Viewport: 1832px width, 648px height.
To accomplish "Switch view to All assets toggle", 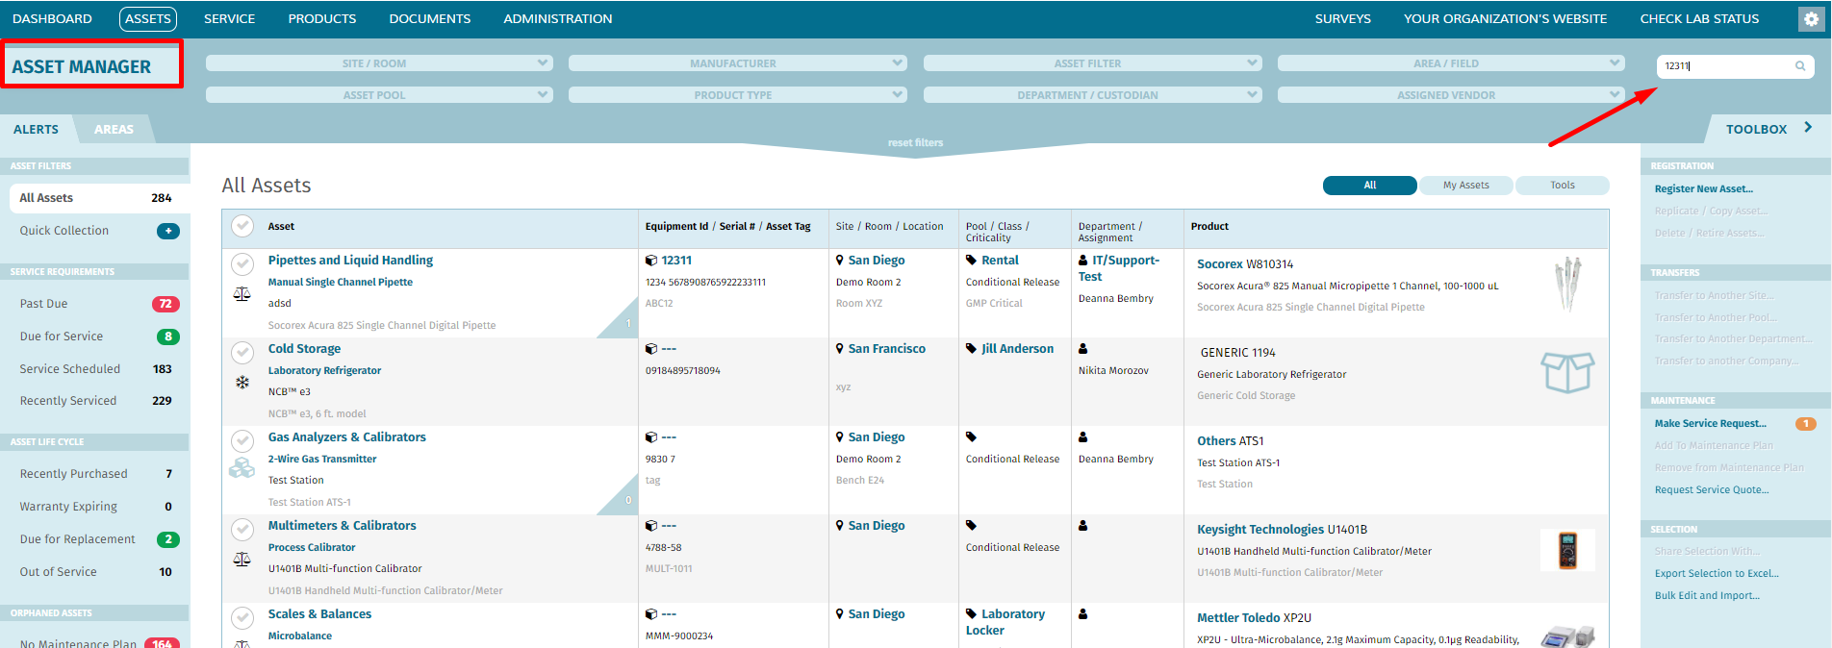I will (x=1369, y=186).
